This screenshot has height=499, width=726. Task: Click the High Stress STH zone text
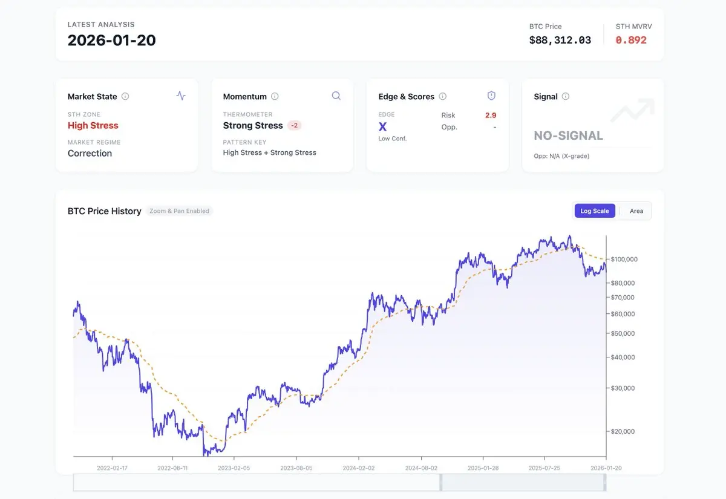pos(93,125)
